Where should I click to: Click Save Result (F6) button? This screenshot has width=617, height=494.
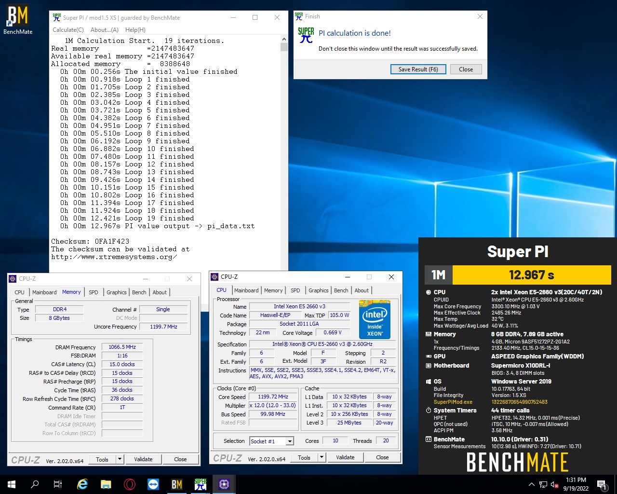point(418,69)
